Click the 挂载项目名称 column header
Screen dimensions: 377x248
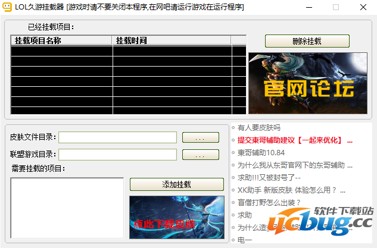61,40
